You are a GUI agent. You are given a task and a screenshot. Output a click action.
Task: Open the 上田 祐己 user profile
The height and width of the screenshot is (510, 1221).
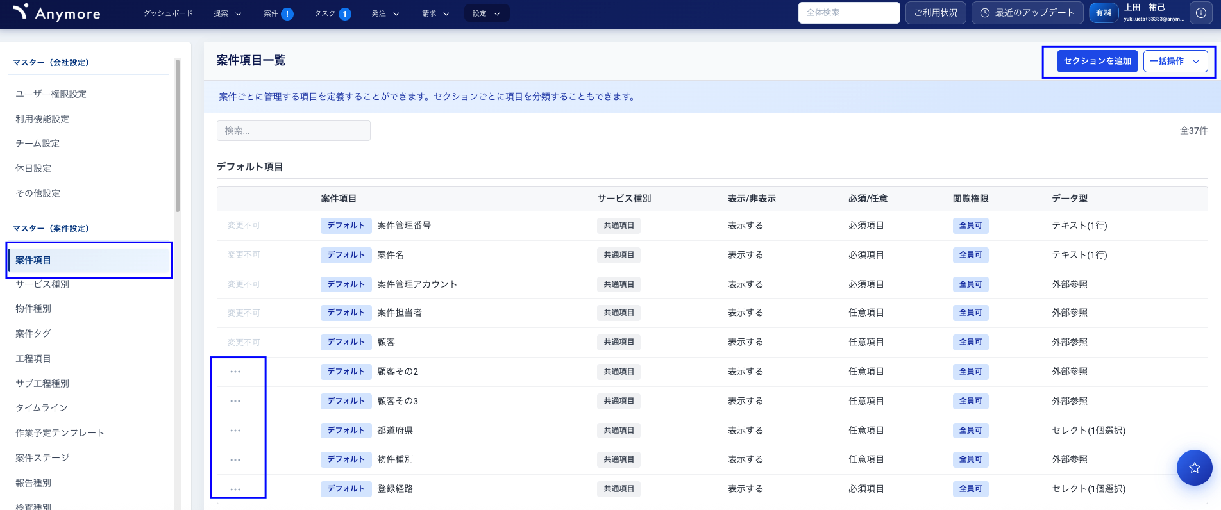pyautogui.click(x=1154, y=13)
